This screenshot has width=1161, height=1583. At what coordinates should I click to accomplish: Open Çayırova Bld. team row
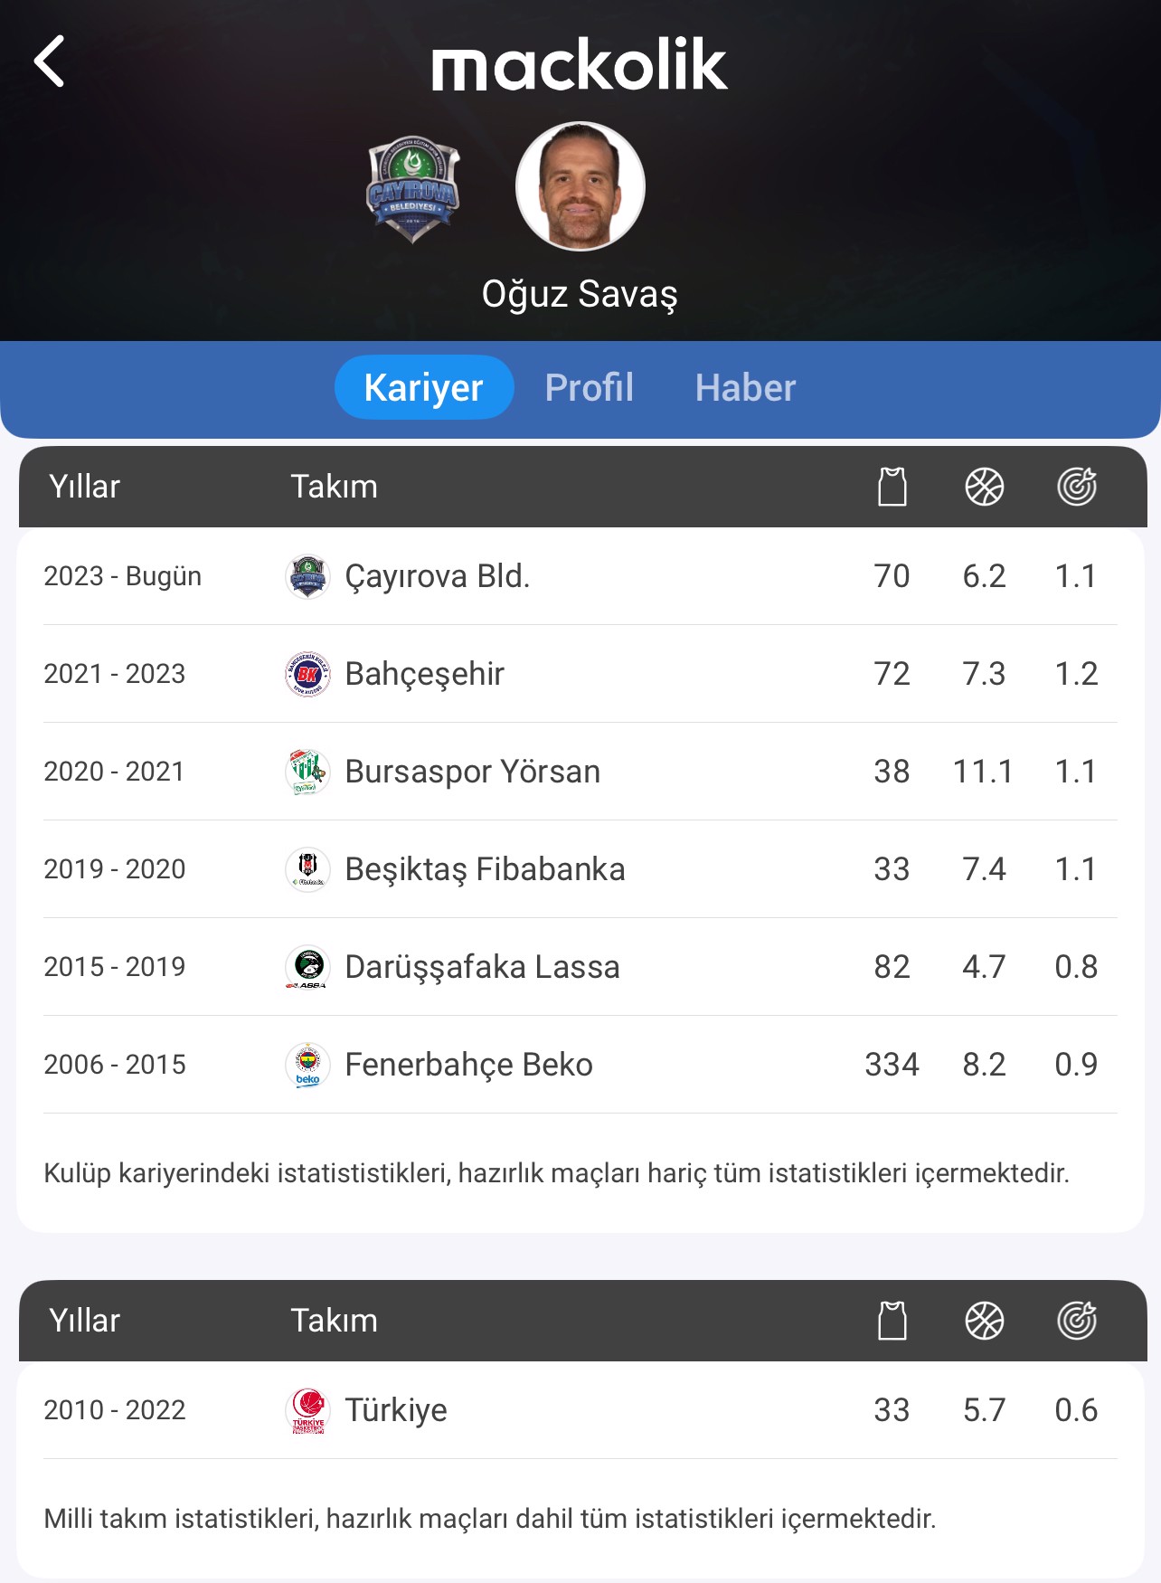click(x=580, y=576)
